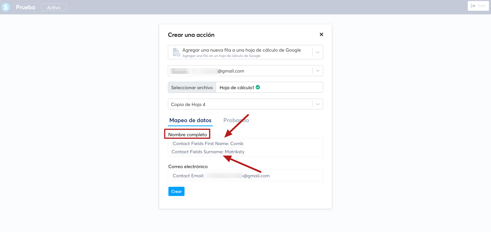
Task: Click the Nombre completo input area
Action: (x=245, y=147)
